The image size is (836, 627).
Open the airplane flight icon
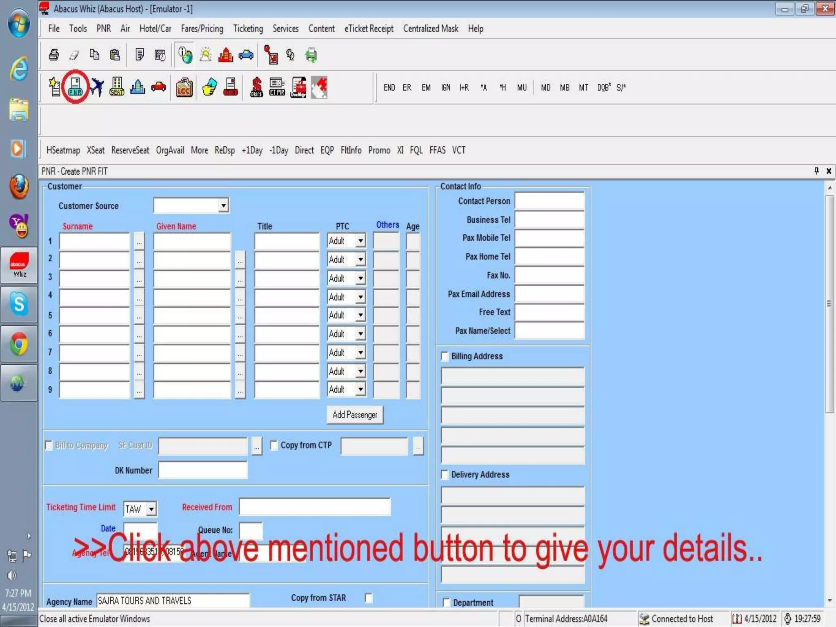click(97, 87)
